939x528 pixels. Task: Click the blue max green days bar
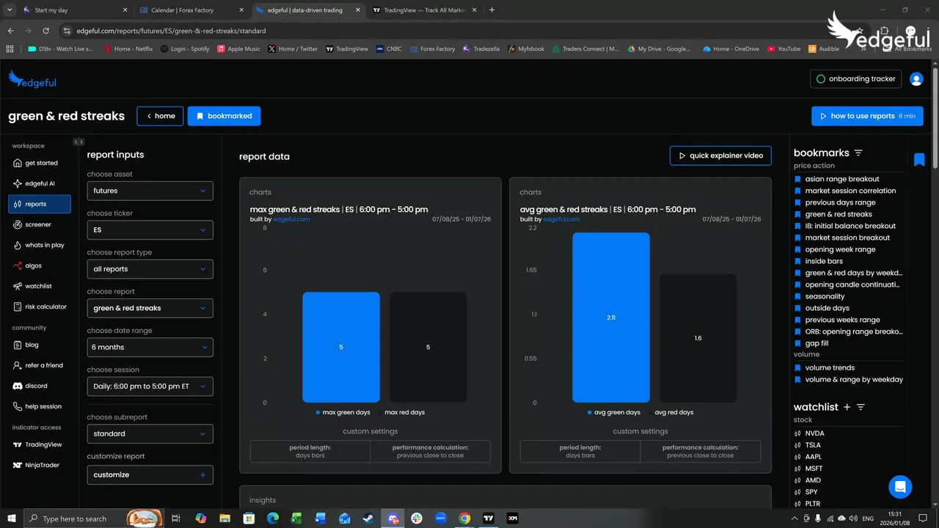341,347
